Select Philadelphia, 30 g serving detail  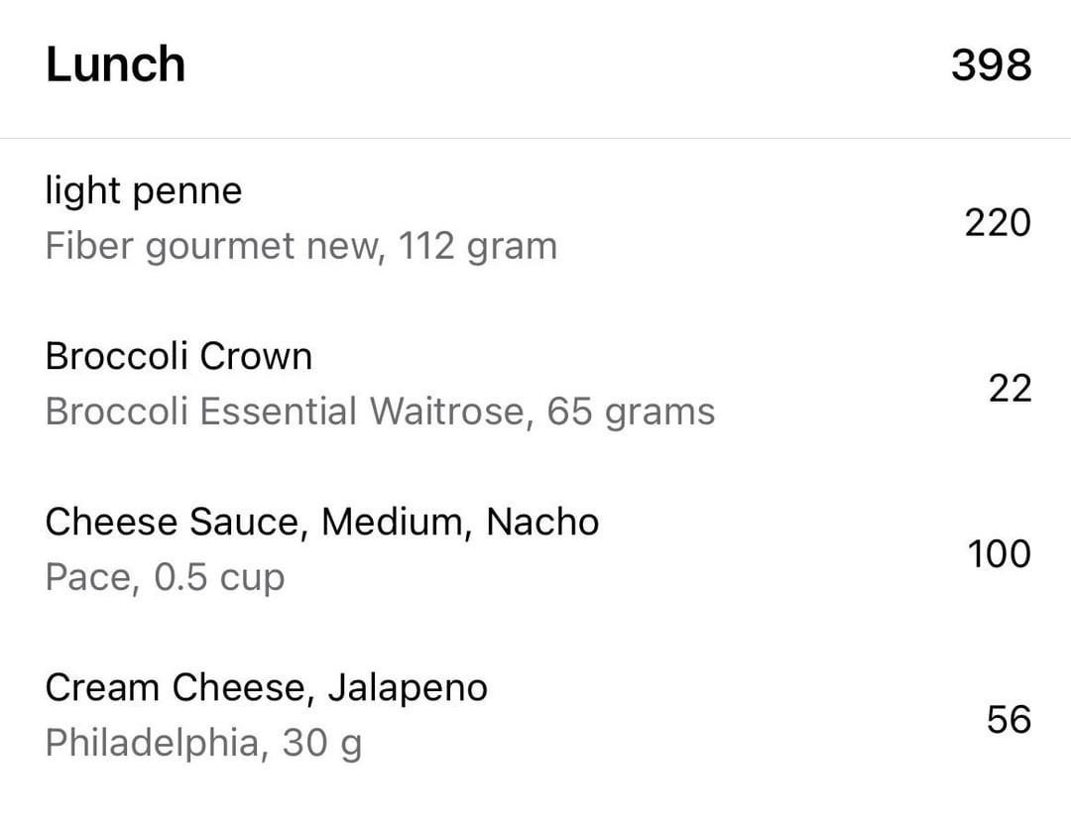[203, 744]
